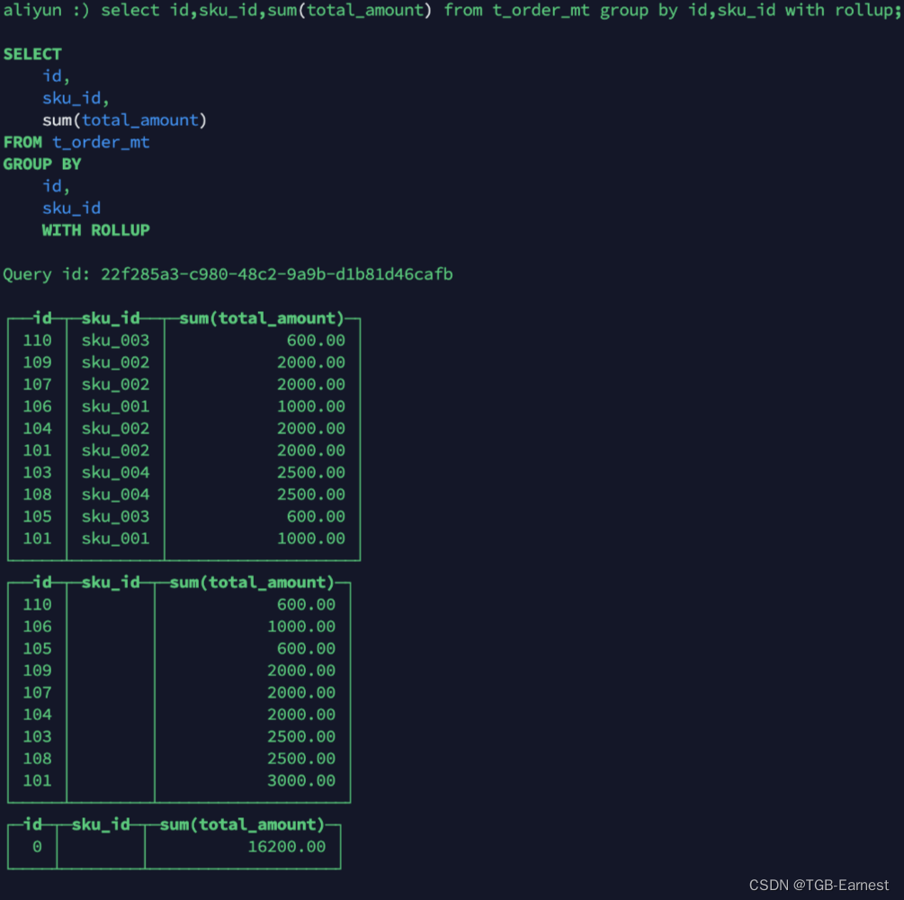
Task: Click 'sku_id,' listed under SELECT
Action: [76, 99]
